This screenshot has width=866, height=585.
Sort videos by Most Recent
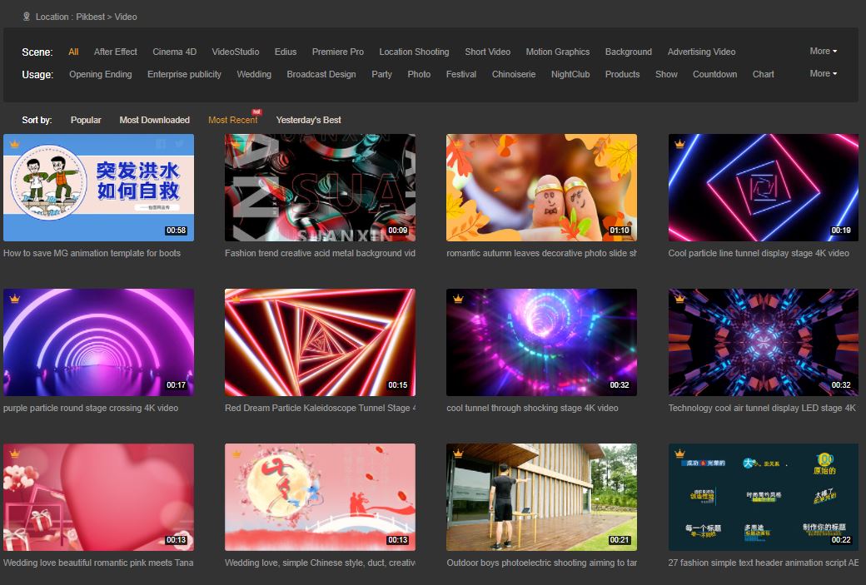(x=232, y=121)
